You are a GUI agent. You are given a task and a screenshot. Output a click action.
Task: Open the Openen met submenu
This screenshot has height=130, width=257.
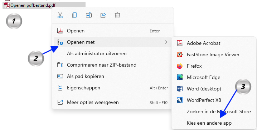(113, 42)
